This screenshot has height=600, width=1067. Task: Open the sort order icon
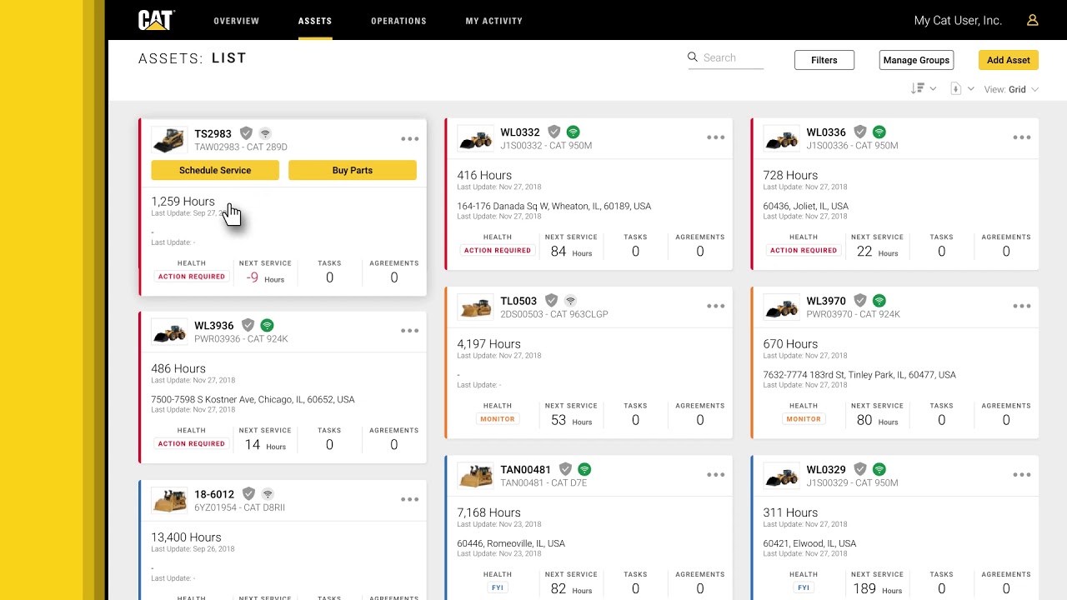click(x=917, y=88)
